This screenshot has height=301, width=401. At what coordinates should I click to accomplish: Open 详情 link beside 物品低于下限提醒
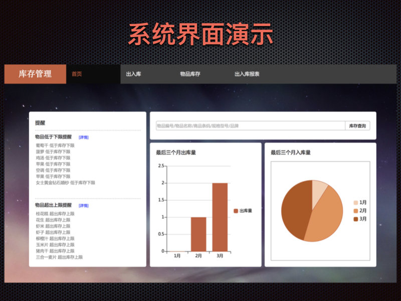(84, 137)
